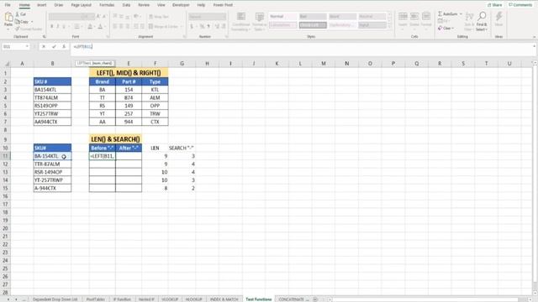
Task: Toggle Bold formatting
Action: (x=51, y=26)
